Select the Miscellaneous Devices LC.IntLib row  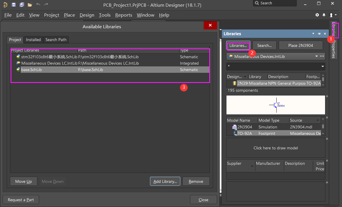[110, 63]
